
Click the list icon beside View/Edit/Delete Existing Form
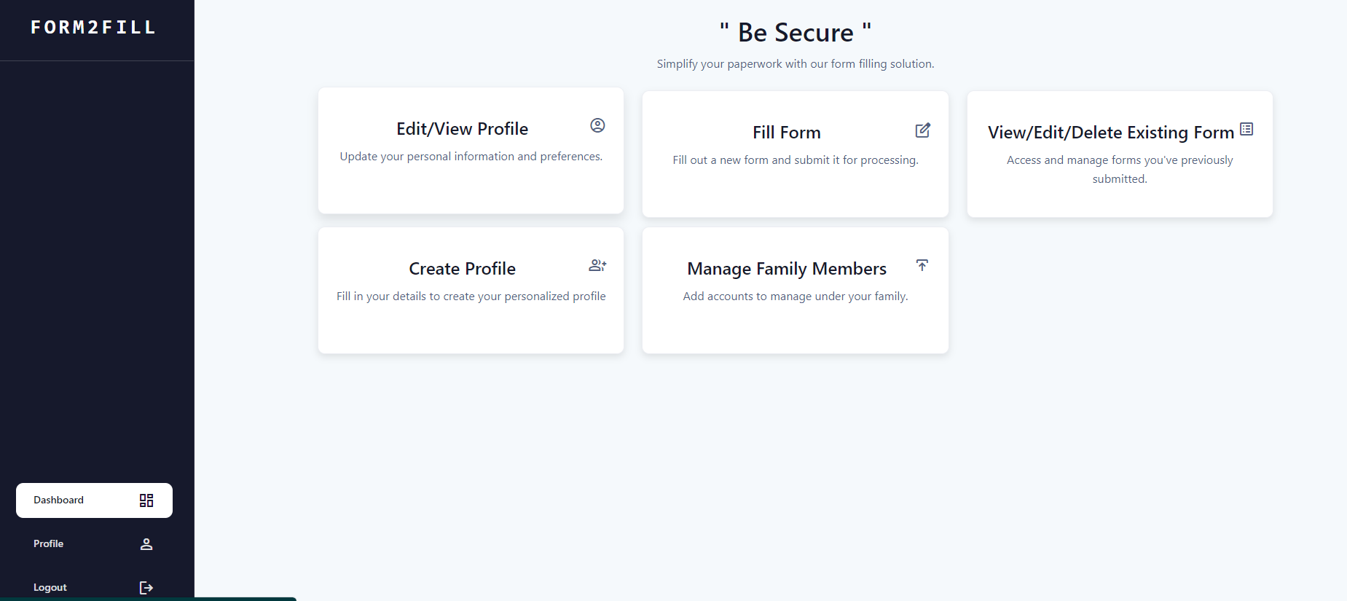pyautogui.click(x=1246, y=129)
